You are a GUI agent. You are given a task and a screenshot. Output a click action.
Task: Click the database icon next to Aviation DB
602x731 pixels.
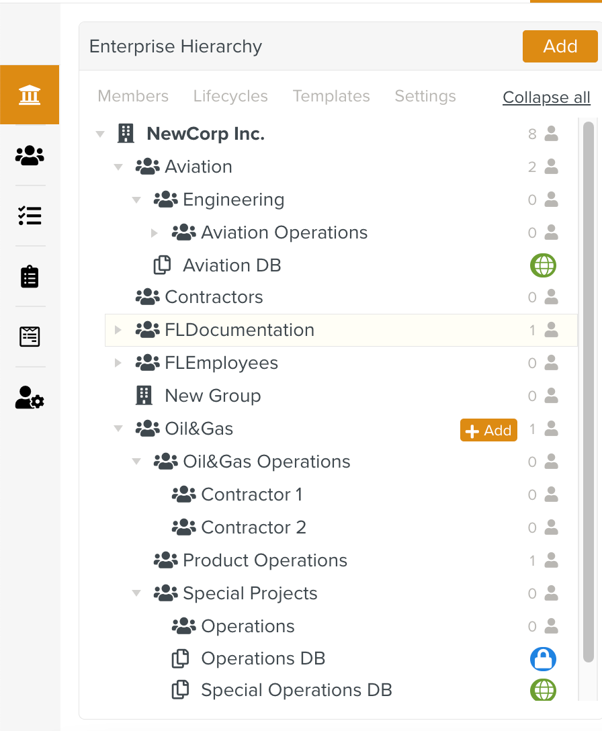pos(162,265)
